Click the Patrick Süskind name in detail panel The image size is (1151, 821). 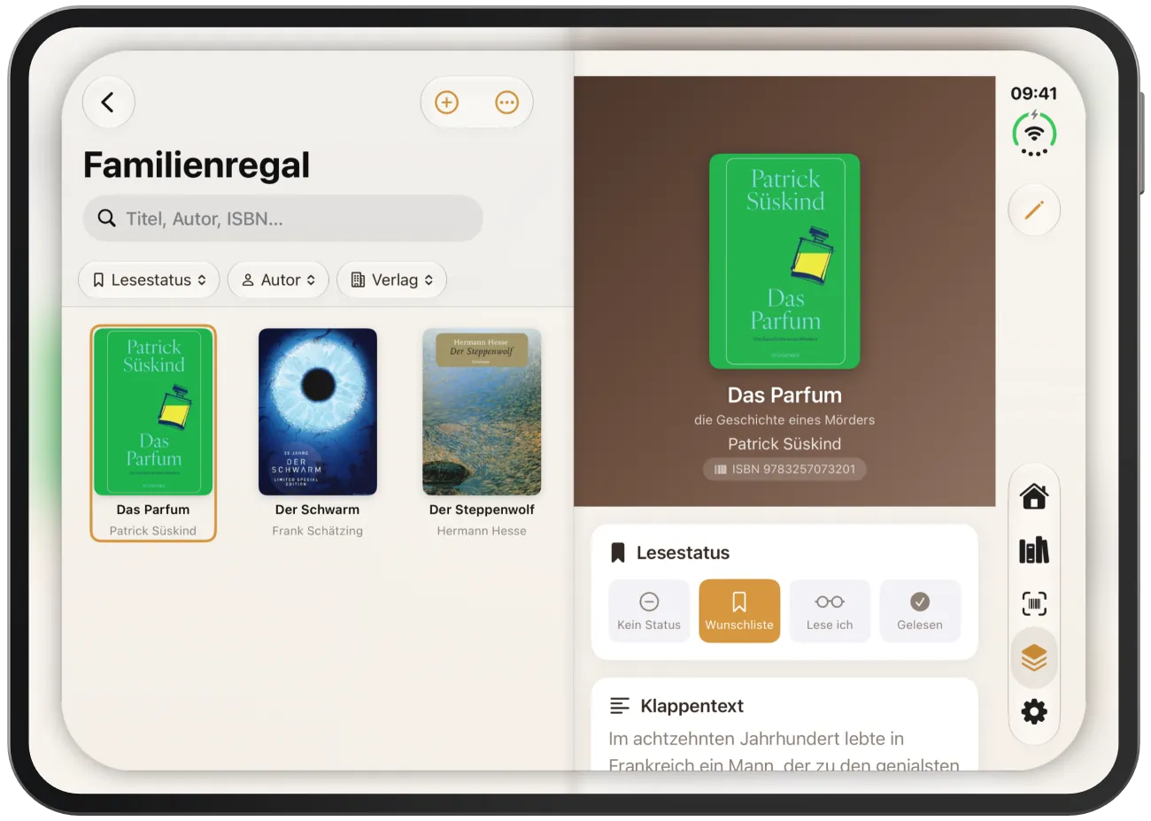(784, 444)
